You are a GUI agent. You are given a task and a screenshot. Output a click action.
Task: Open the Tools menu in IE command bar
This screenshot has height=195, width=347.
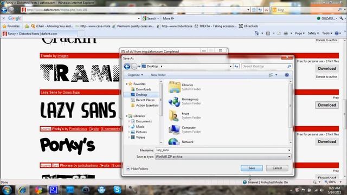point(327,34)
